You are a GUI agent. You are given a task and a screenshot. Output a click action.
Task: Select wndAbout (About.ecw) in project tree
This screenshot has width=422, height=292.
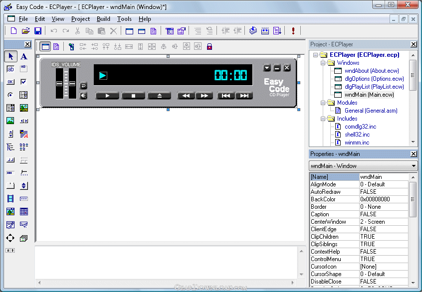372,71
